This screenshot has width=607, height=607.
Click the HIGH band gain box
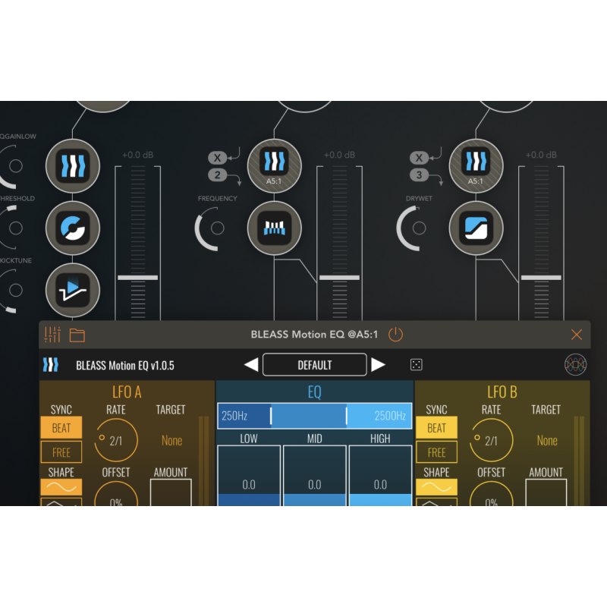(380, 476)
